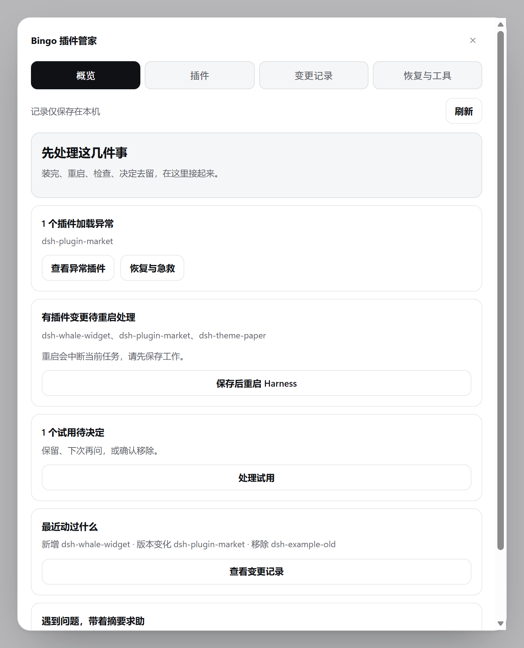Click dsh-plugin-market under the 加载异常 heading
The height and width of the screenshot is (648, 524).
pos(77,241)
